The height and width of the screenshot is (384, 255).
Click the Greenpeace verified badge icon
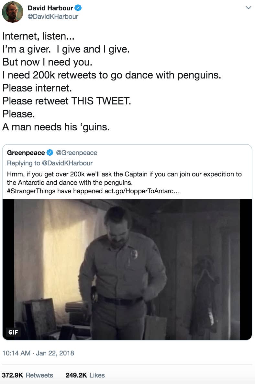(x=50, y=152)
